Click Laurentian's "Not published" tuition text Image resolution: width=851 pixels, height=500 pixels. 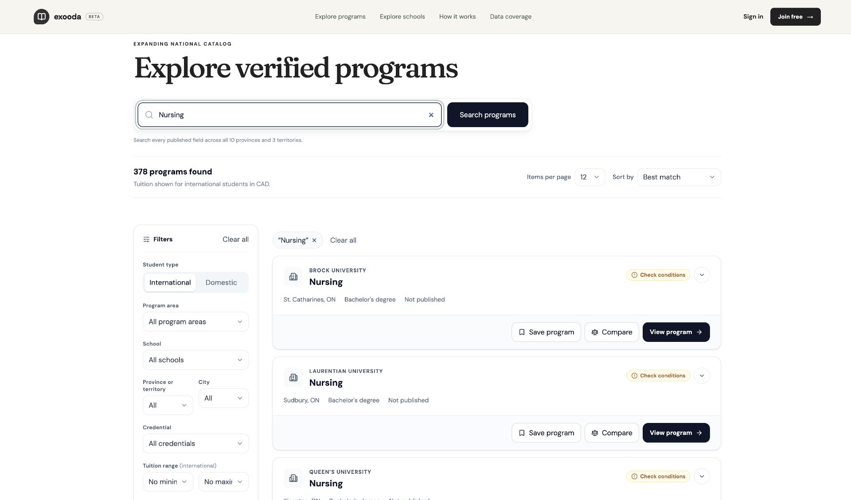pos(408,400)
